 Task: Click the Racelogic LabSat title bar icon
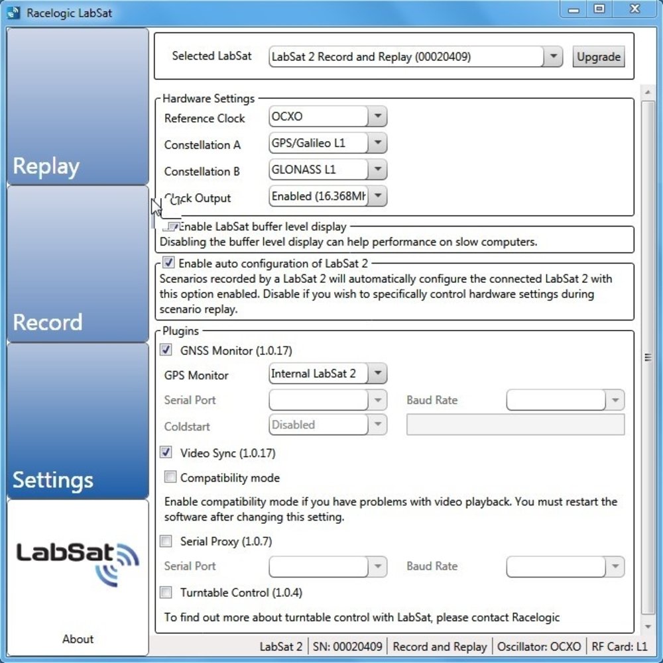pos(13,13)
